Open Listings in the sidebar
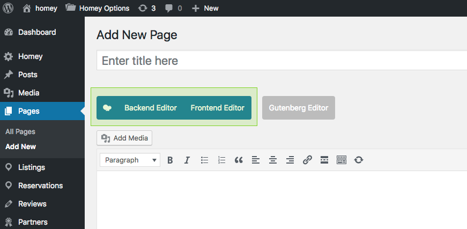 tap(42, 167)
